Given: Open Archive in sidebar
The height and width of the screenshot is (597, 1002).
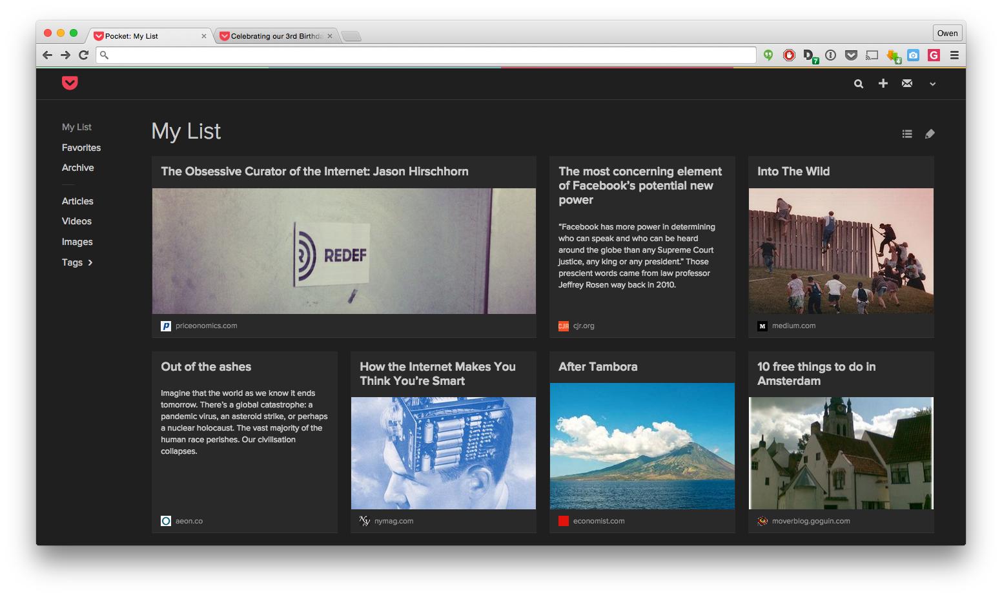Looking at the screenshot, I should click(78, 168).
